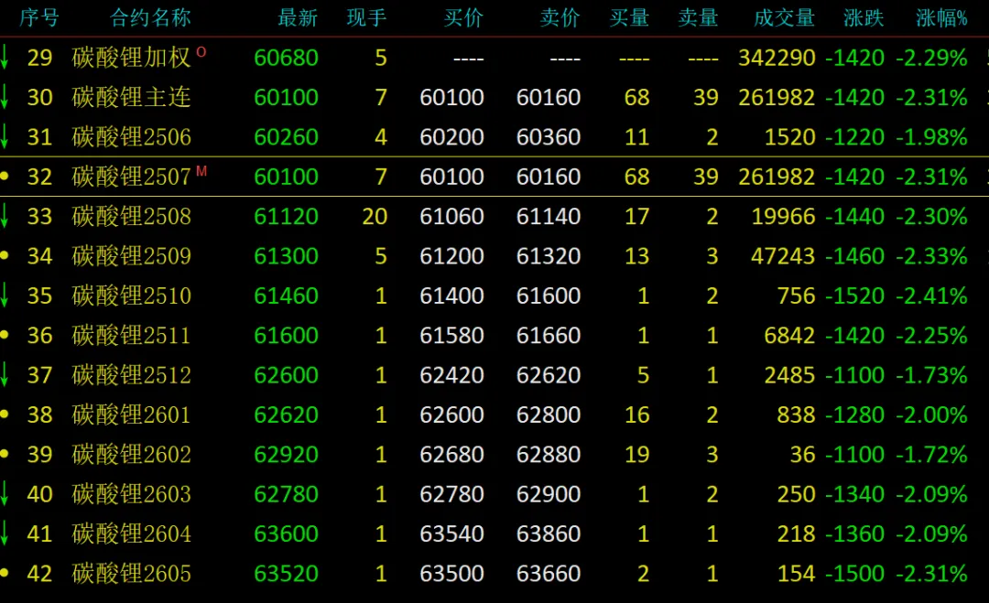Sort by the 序号 column header
This screenshot has width=989, height=603.
[39, 17]
